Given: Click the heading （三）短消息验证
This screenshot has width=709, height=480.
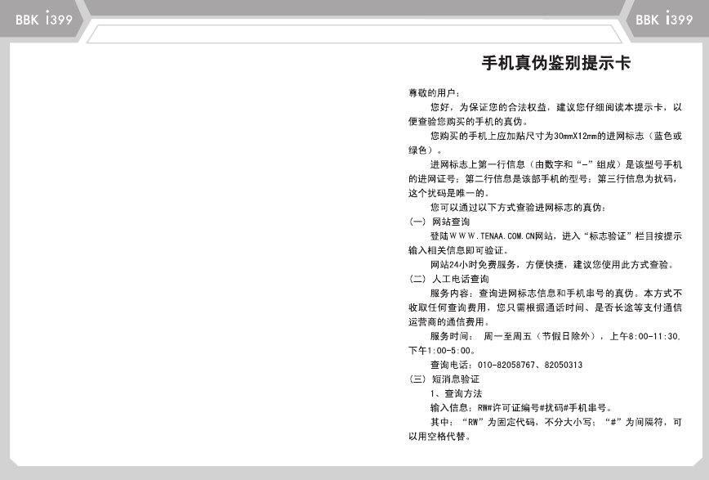Looking at the screenshot, I should pos(444,379).
